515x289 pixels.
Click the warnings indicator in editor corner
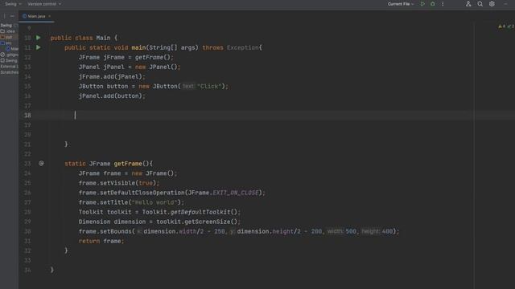[x=502, y=26]
